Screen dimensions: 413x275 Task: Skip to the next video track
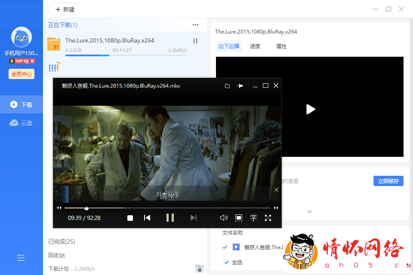coord(194,217)
